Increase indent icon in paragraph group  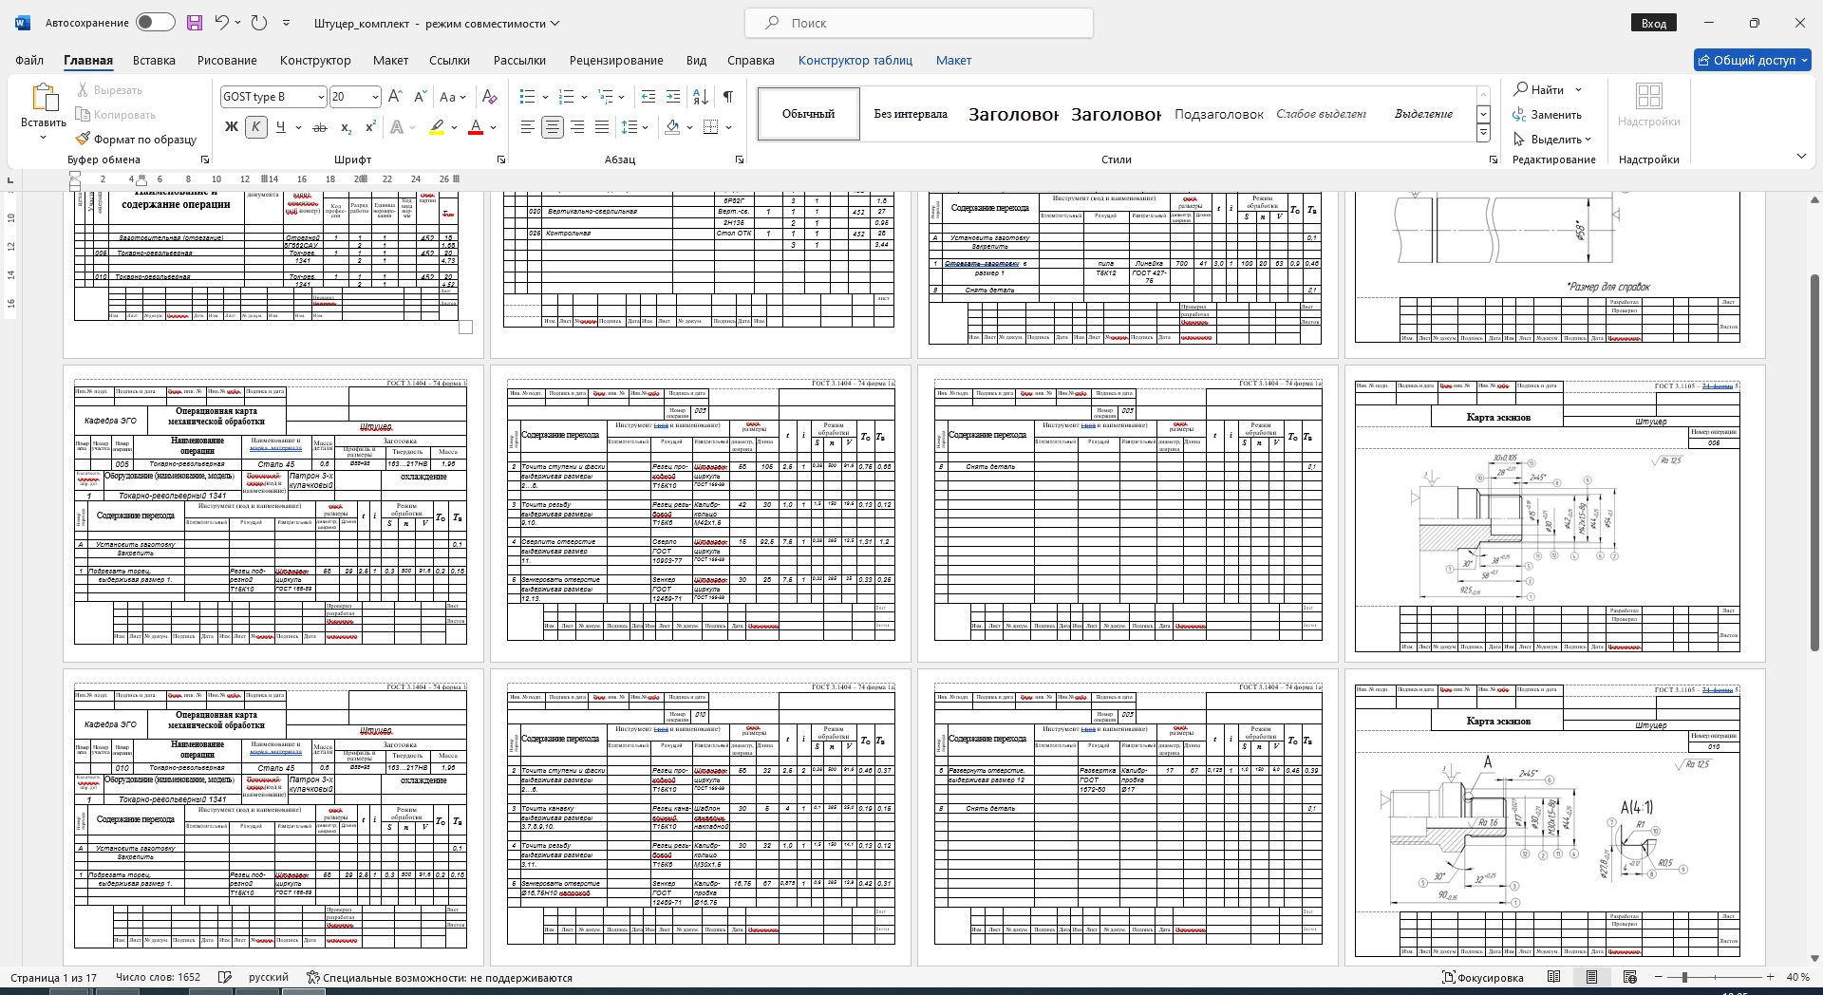click(x=673, y=97)
